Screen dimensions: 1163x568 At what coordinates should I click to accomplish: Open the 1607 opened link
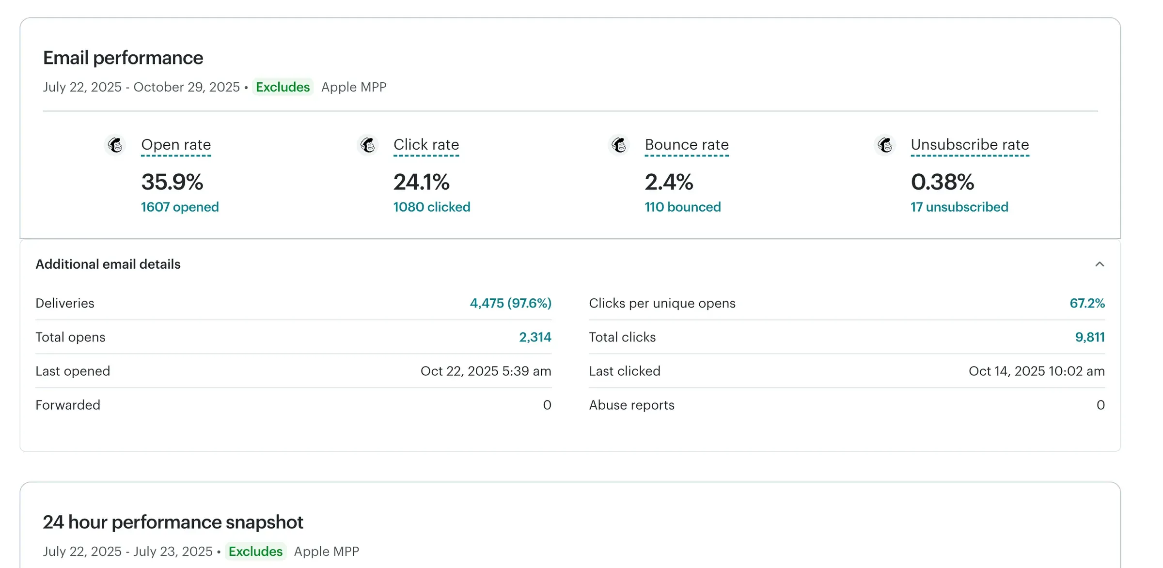pos(180,207)
